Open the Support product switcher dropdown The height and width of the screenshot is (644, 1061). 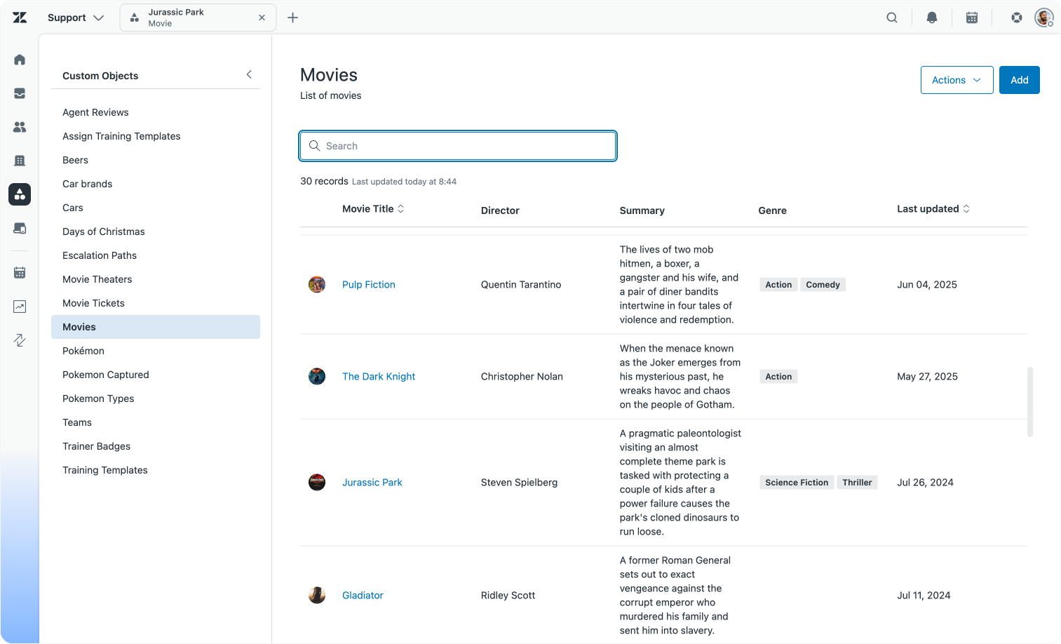click(x=76, y=18)
